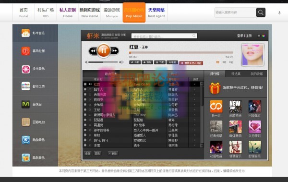Open the 舒缓音乐 thumbnail
Viewport: 288px width, 182px height.
pos(254,147)
